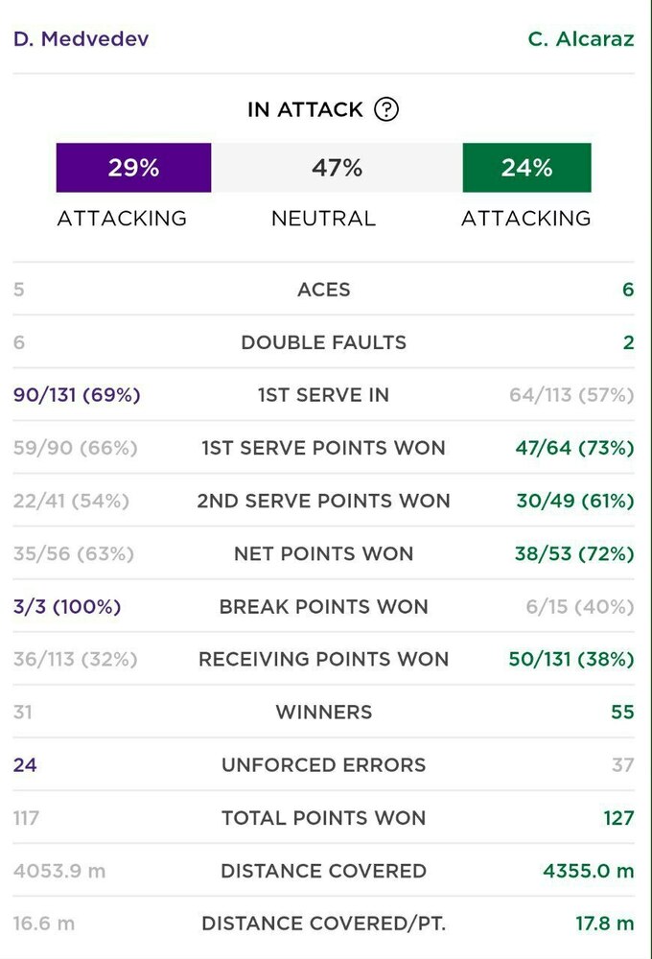The width and height of the screenshot is (652, 959).
Task: Click Alcaraz's green 24% attacking bar
Action: pyautogui.click(x=526, y=168)
